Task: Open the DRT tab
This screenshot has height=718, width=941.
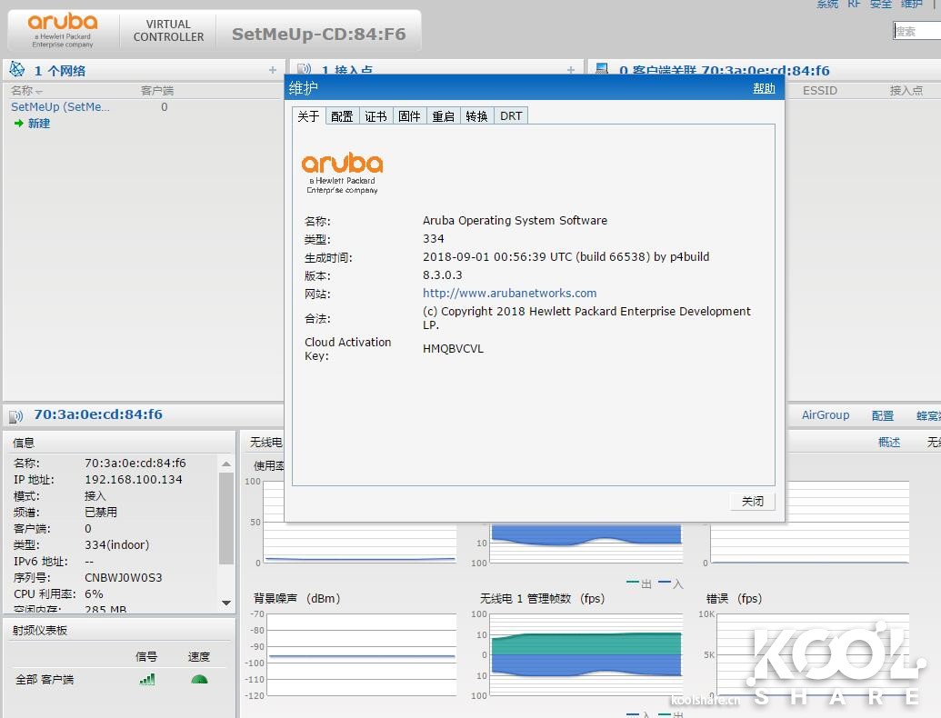Action: pos(511,115)
